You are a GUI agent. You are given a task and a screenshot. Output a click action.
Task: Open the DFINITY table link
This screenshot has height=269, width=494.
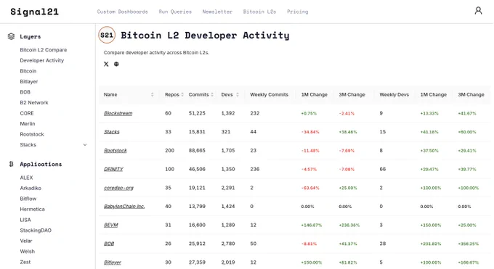tap(113, 169)
